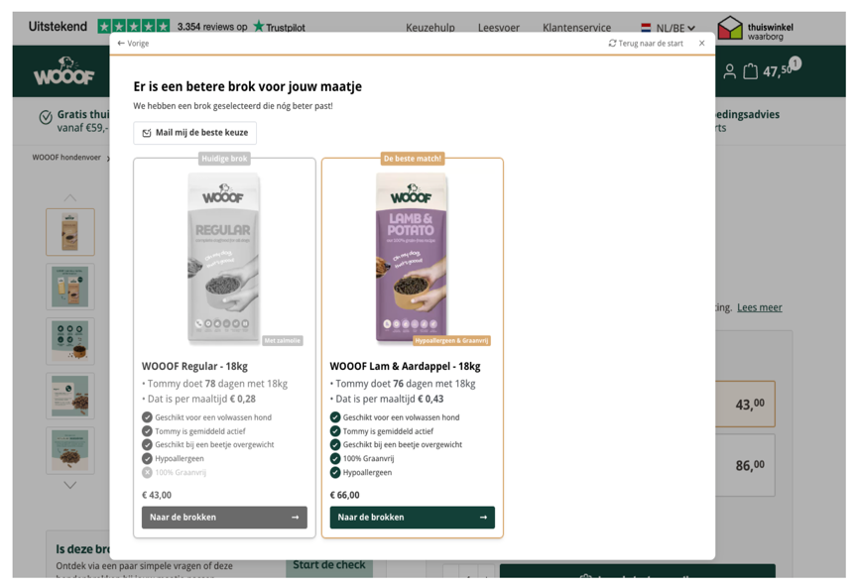The height and width of the screenshot is (588, 857).
Task: Click the mail icon in Mail mij button
Action: coord(147,133)
